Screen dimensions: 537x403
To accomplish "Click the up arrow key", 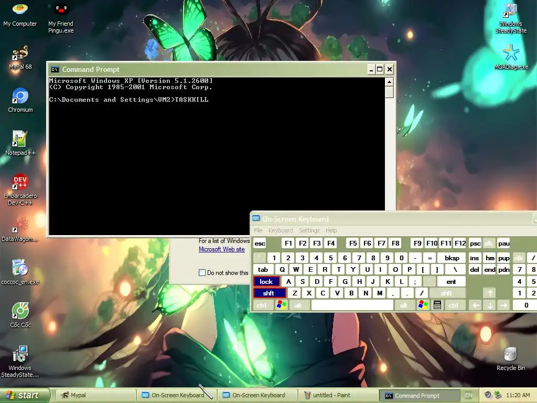I will pyautogui.click(x=490, y=293).
